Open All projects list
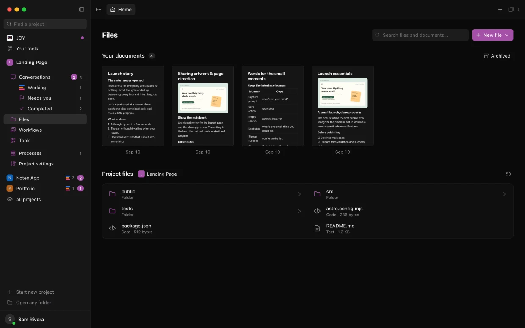 pos(45,199)
